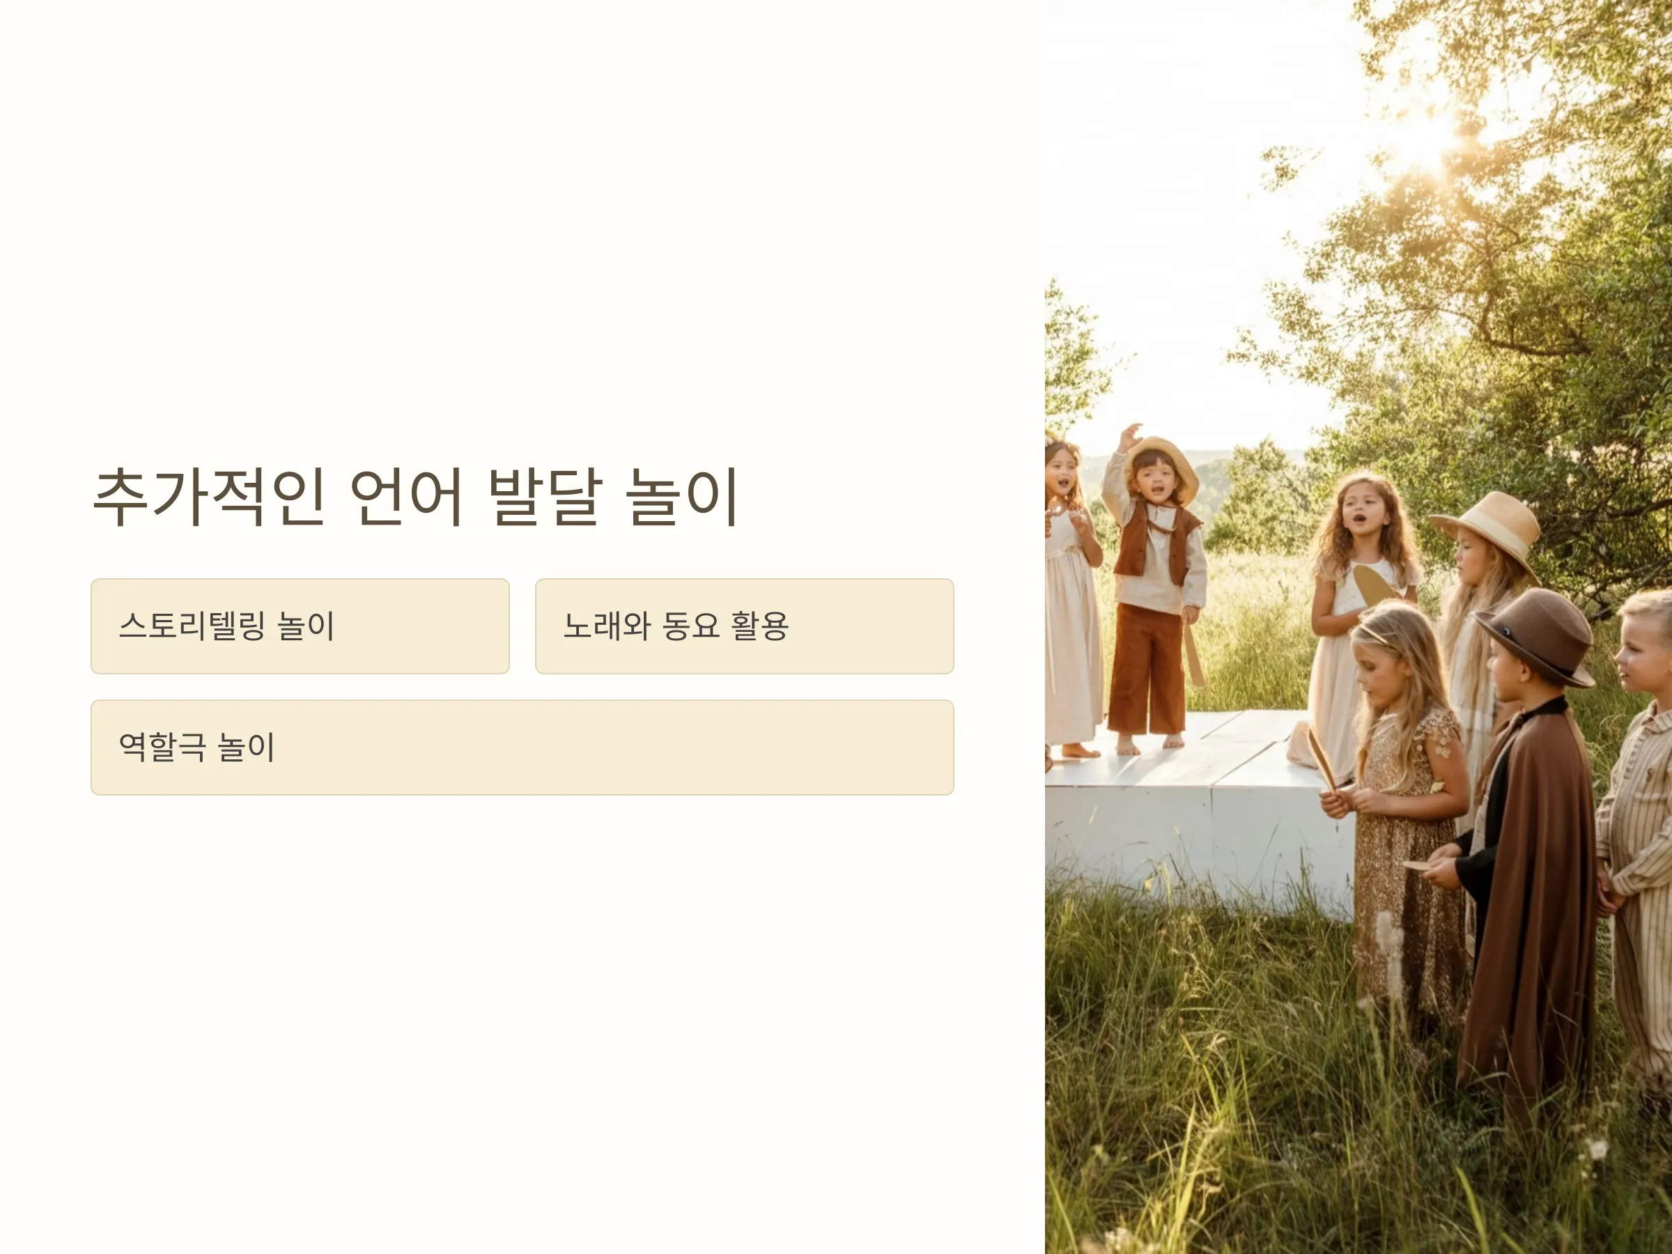Click the 스토리텔링 놀이 card
The height and width of the screenshot is (1254, 1672).
tap(300, 626)
